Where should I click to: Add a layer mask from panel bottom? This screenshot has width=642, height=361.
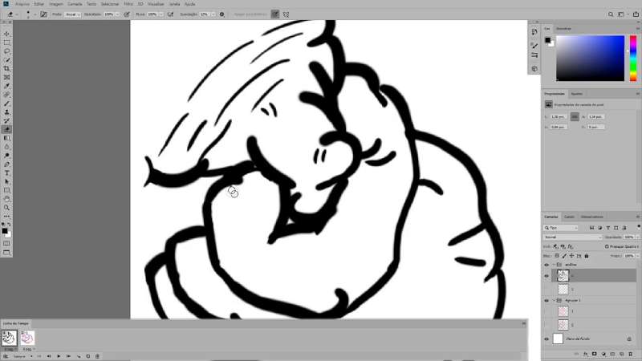pyautogui.click(x=595, y=354)
